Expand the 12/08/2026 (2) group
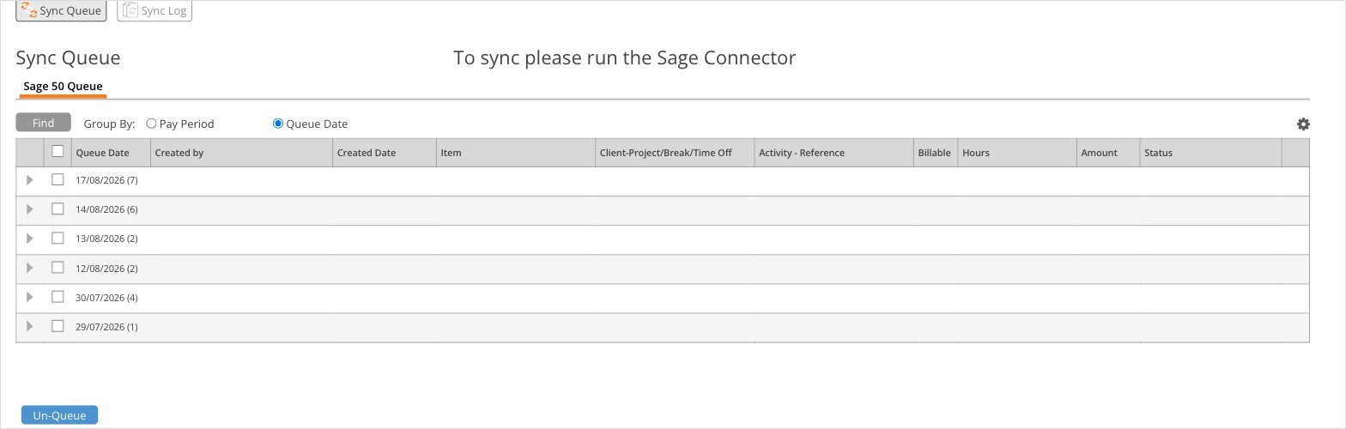This screenshot has width=1346, height=429. [29, 268]
